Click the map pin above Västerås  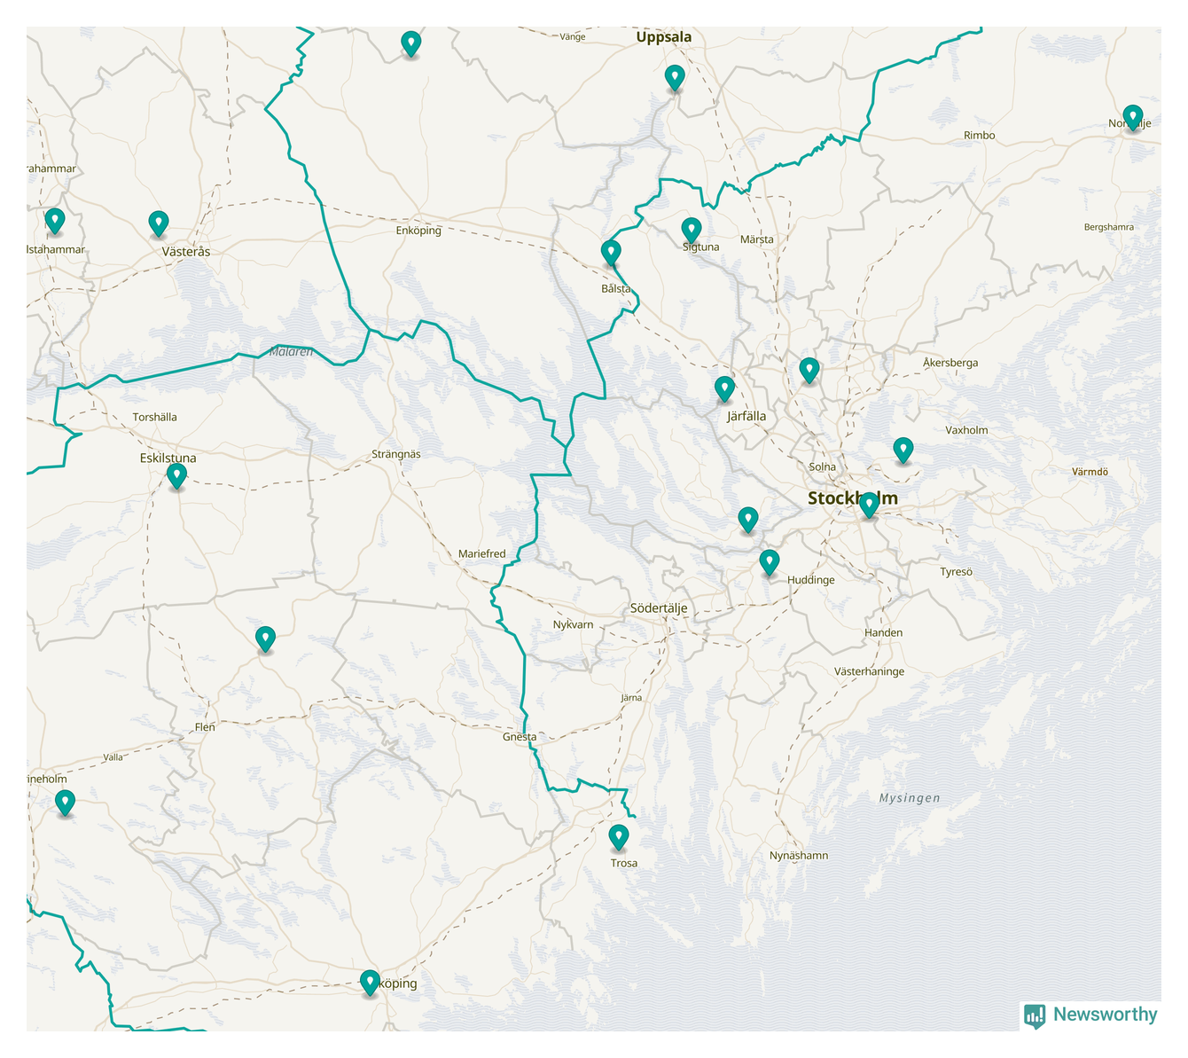tap(159, 223)
